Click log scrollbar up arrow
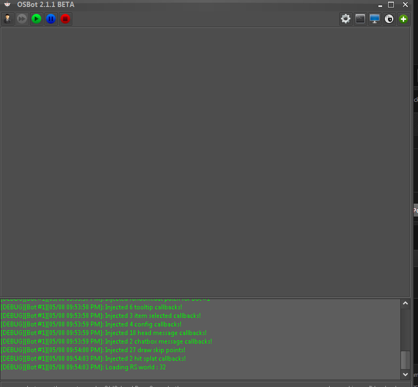 (405, 303)
